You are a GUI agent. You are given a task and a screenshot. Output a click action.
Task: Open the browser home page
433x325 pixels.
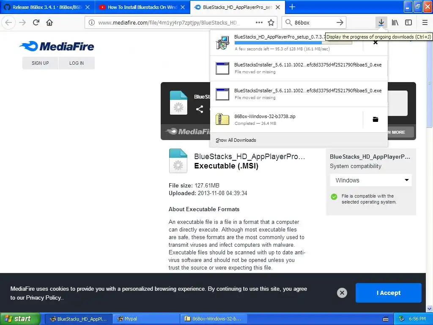pyautogui.click(x=49, y=22)
